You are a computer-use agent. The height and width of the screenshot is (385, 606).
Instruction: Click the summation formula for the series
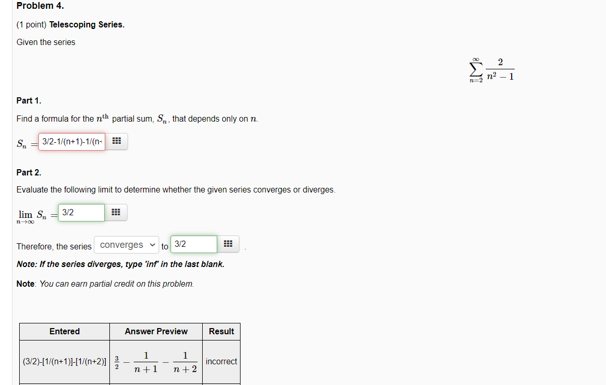(x=491, y=69)
